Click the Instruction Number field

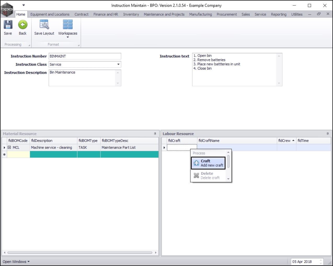(85, 56)
